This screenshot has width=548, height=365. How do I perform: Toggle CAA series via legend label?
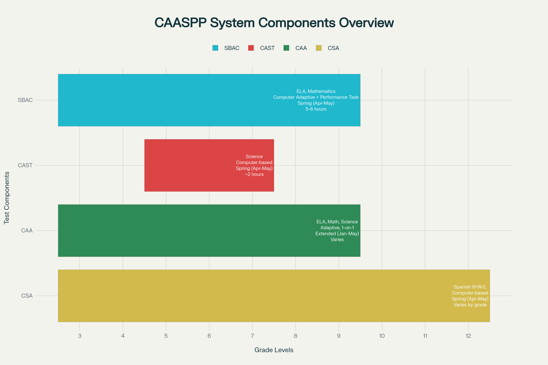click(x=301, y=48)
